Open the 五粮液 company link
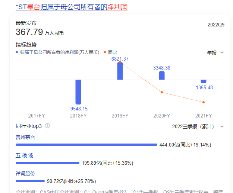This screenshot has height=193, width=233. [x=25, y=155]
